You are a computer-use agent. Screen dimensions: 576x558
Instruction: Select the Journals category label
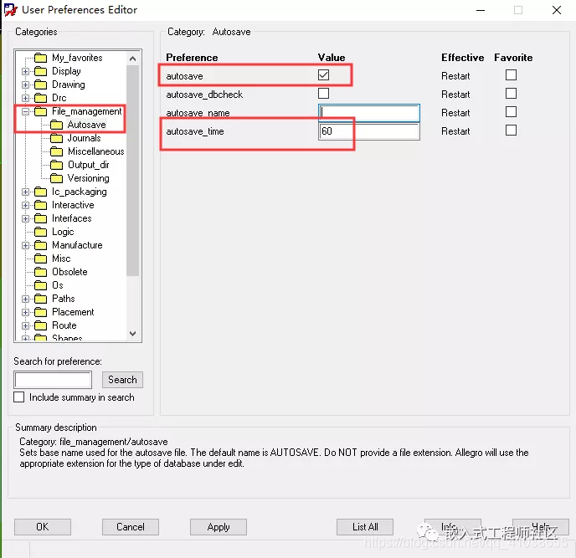point(84,138)
